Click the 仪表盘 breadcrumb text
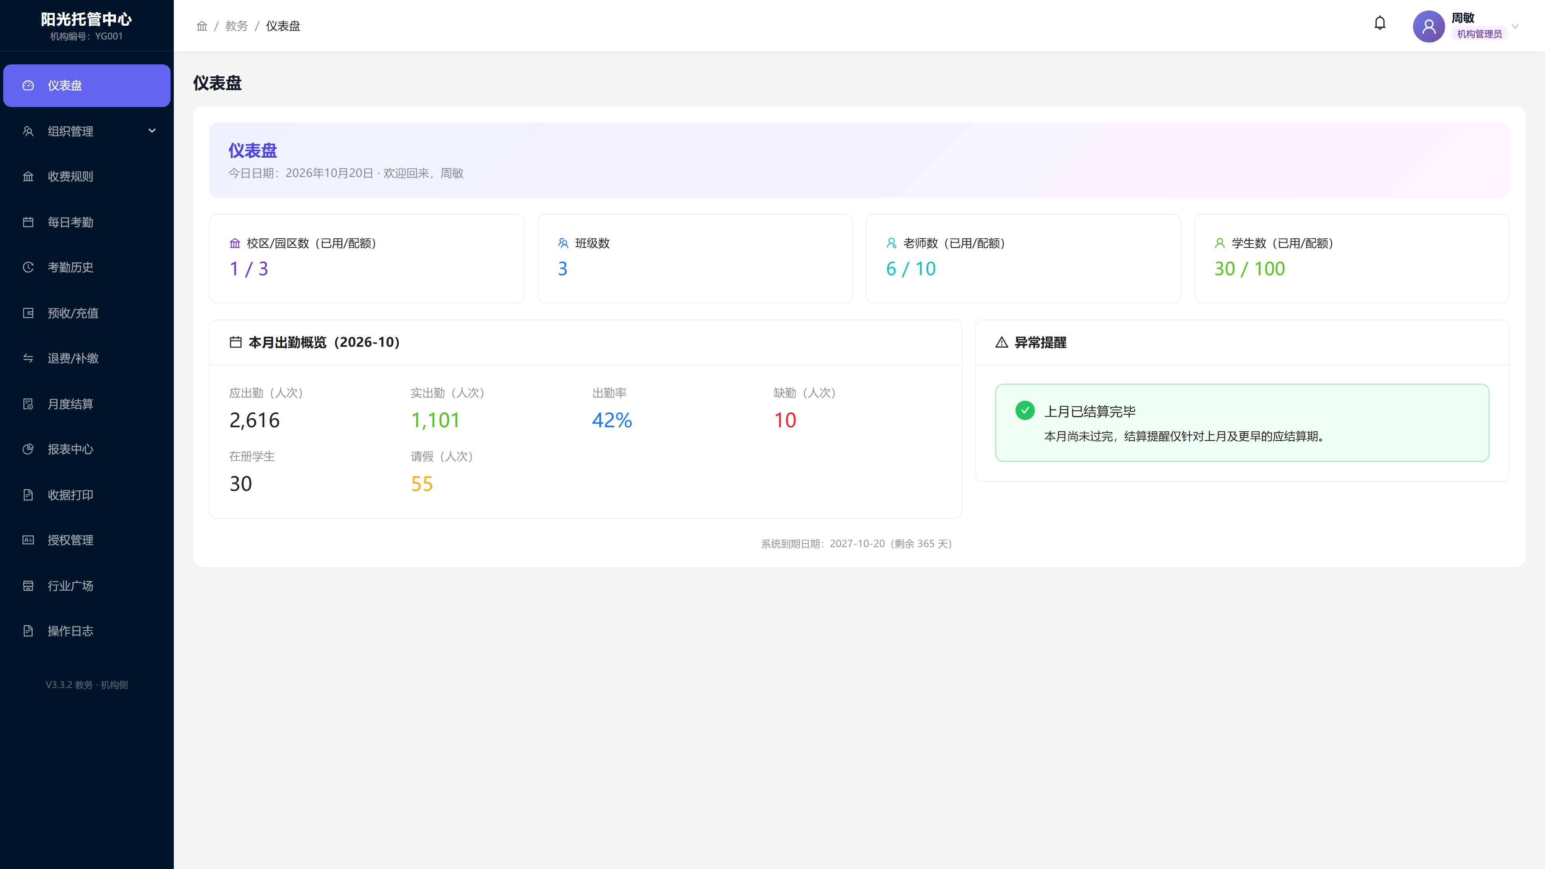Screen dimensions: 1545x869 click(283, 26)
